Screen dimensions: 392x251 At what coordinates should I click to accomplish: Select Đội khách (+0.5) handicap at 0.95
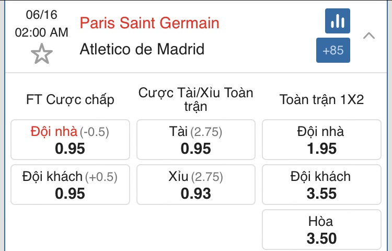pyautogui.click(x=70, y=185)
